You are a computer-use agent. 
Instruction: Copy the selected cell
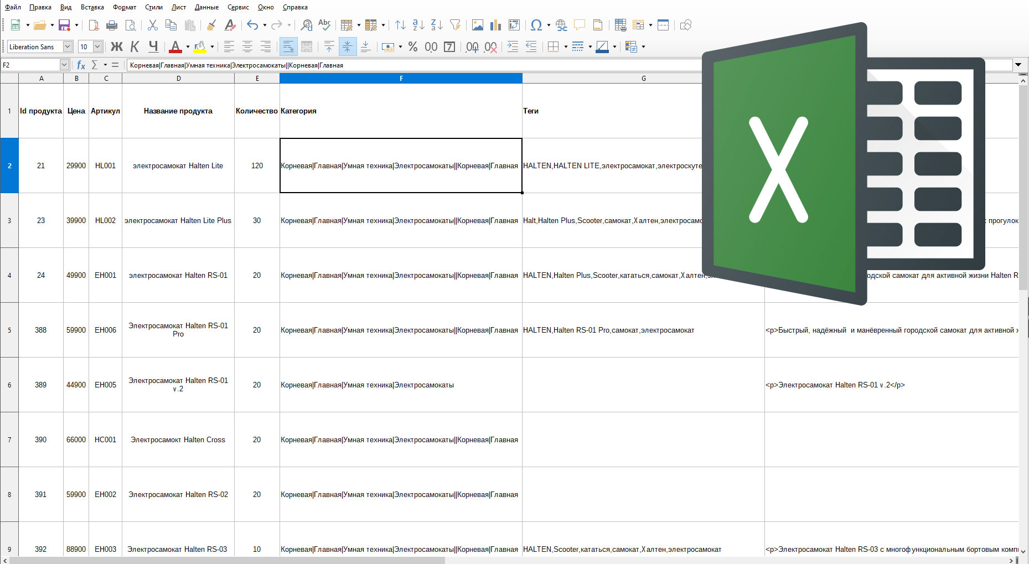tap(171, 25)
